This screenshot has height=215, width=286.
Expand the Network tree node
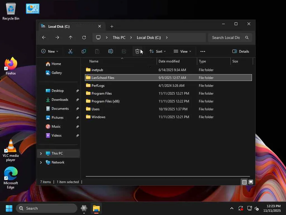point(41,162)
